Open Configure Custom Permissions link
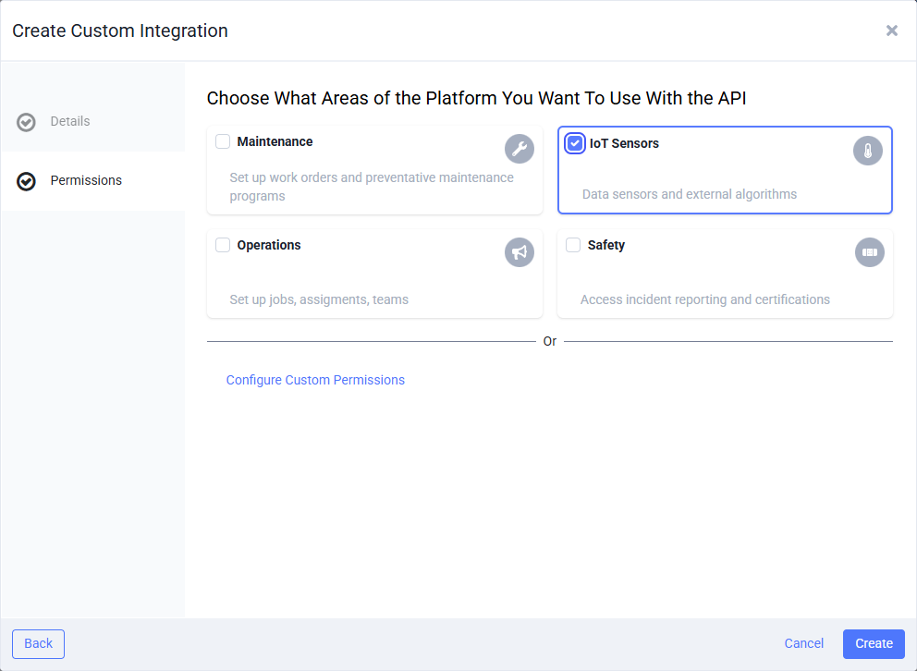917x671 pixels. (315, 380)
